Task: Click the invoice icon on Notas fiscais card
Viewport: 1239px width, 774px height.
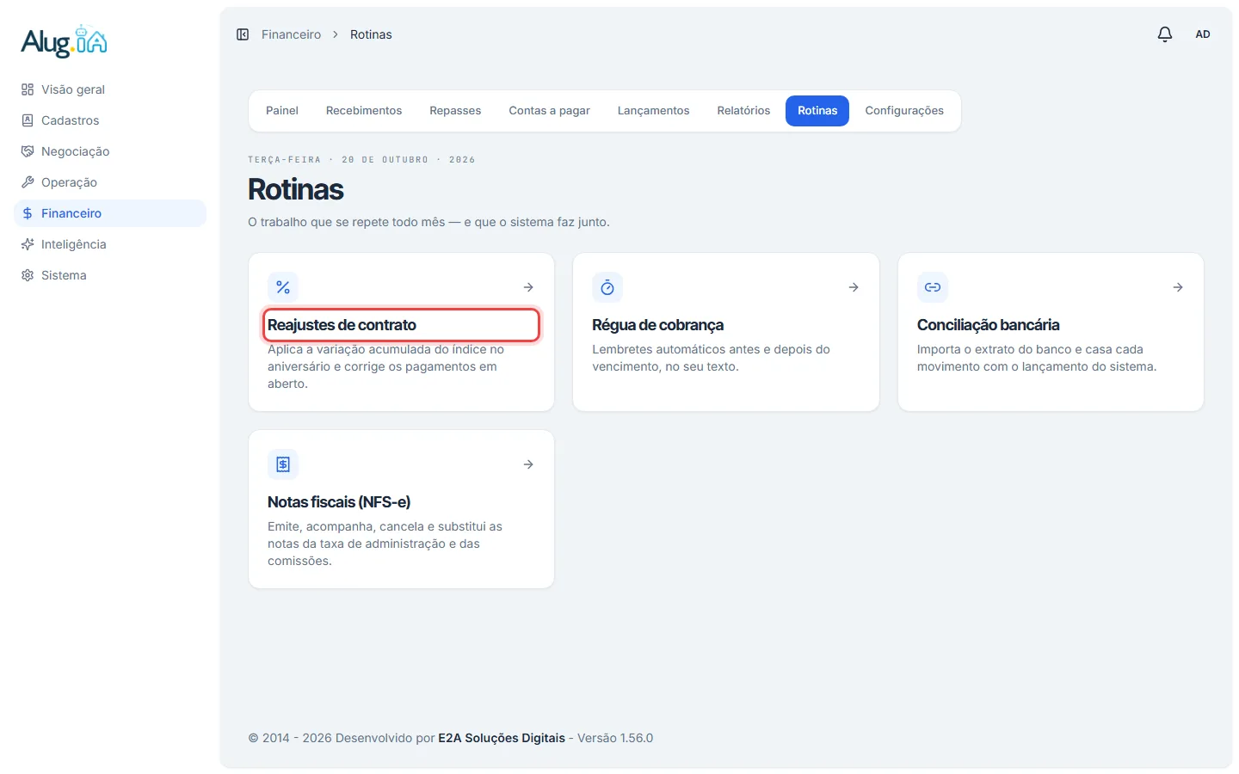Action: pos(283,464)
